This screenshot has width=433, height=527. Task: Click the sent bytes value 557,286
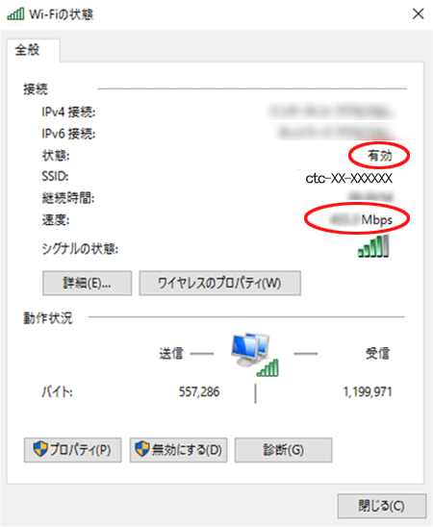(x=199, y=392)
